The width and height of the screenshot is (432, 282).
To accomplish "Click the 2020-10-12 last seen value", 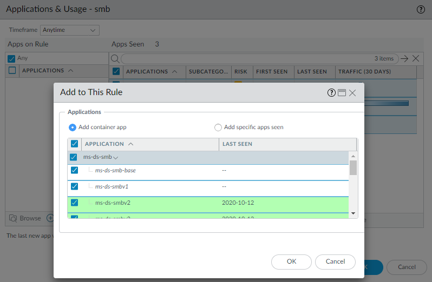I will (238, 203).
